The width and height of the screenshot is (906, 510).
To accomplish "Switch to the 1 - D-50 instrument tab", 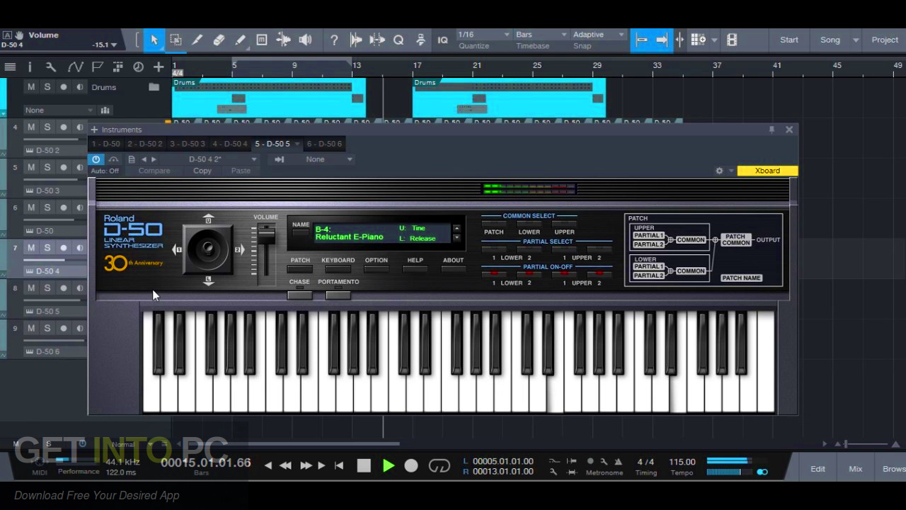I will click(105, 144).
